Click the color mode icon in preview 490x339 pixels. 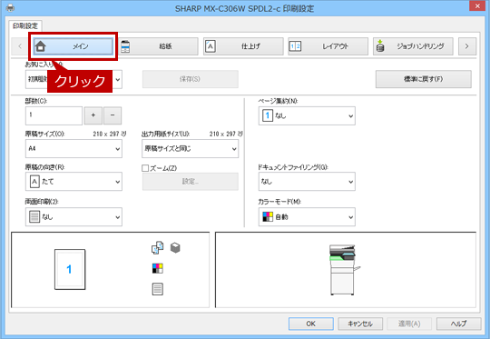point(158,269)
